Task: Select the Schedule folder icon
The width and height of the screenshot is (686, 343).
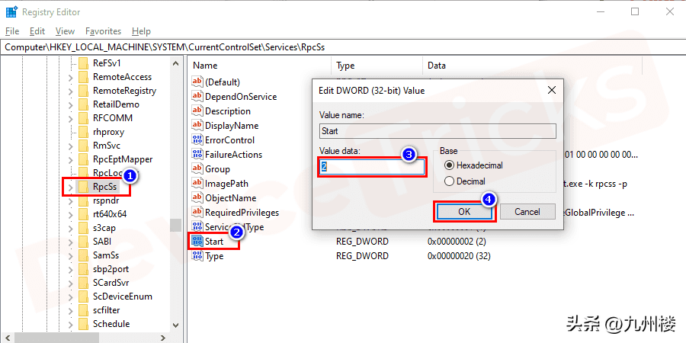Action: (83, 324)
